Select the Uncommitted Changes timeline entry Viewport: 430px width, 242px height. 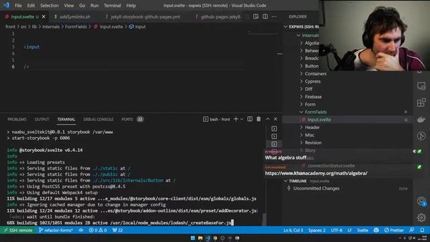(x=316, y=188)
